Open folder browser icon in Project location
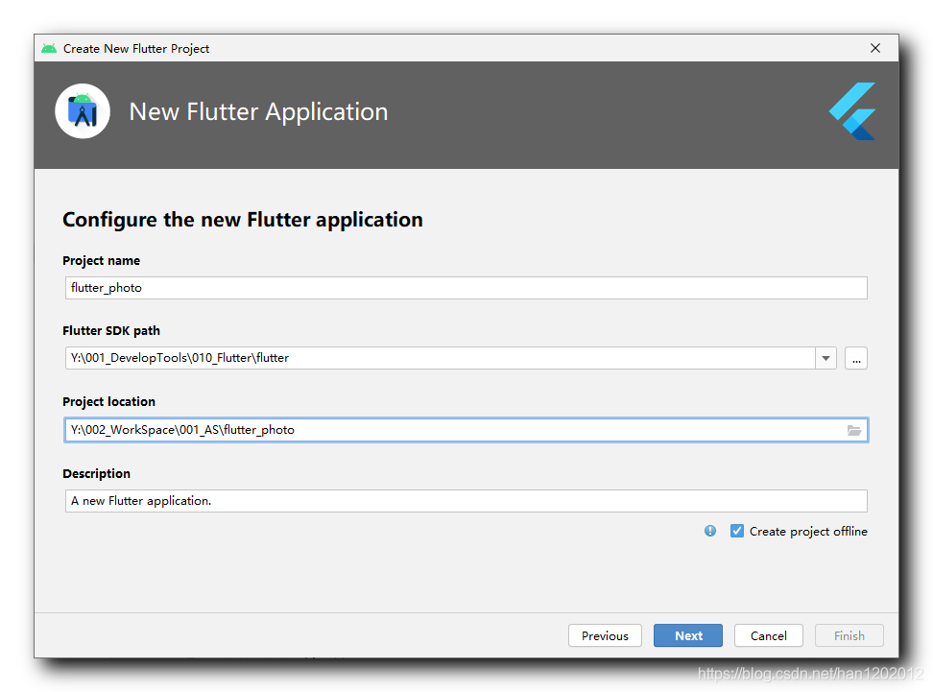The height and width of the screenshot is (692, 933). pos(854,430)
